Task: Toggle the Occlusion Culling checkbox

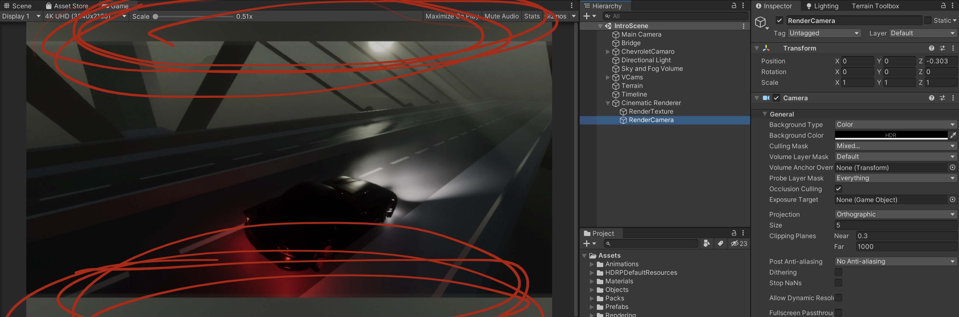Action: [838, 189]
